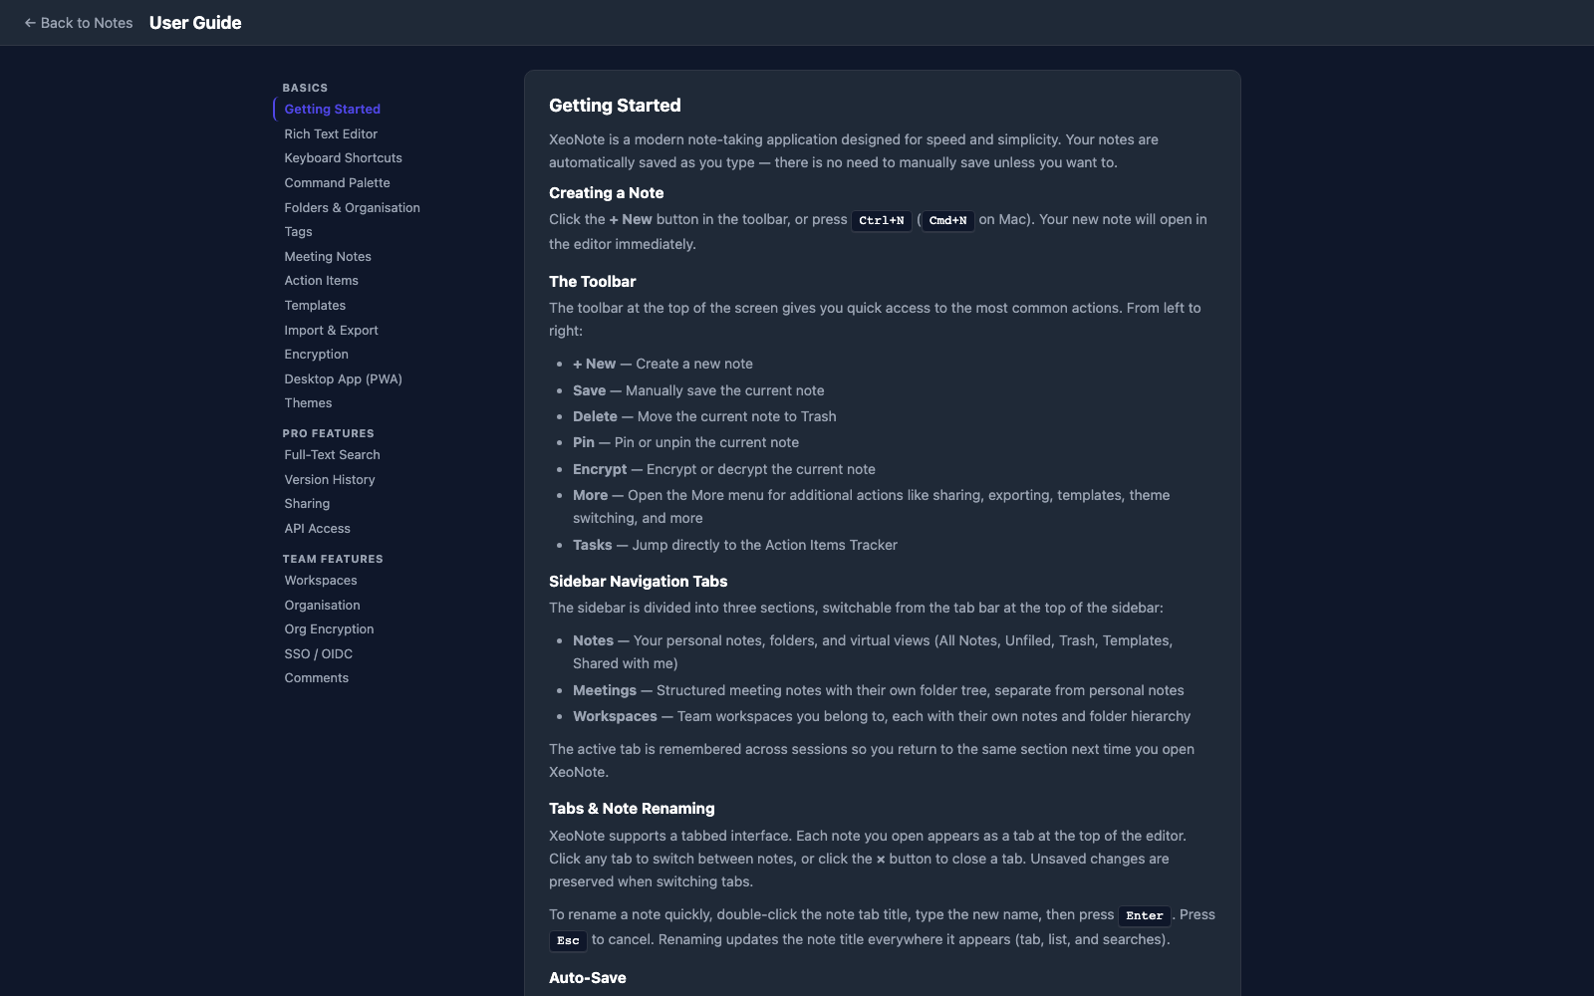Viewport: 1594px width, 996px height.
Task: Select the Keyboard Shortcuts topic
Action: (343, 157)
